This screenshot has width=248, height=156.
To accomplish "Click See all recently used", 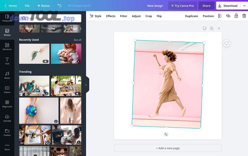I will tap(77, 40).
